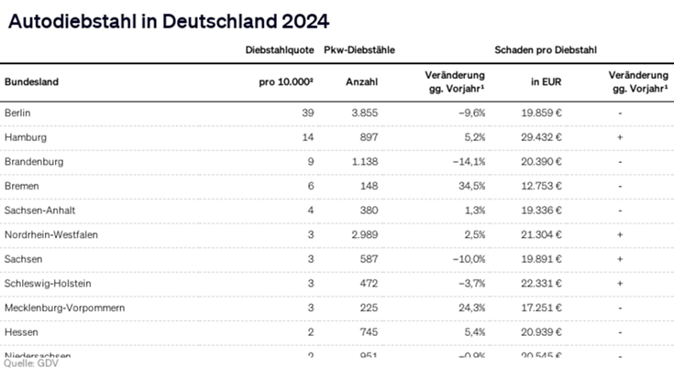Select the Hamburg row label

pos(25,137)
